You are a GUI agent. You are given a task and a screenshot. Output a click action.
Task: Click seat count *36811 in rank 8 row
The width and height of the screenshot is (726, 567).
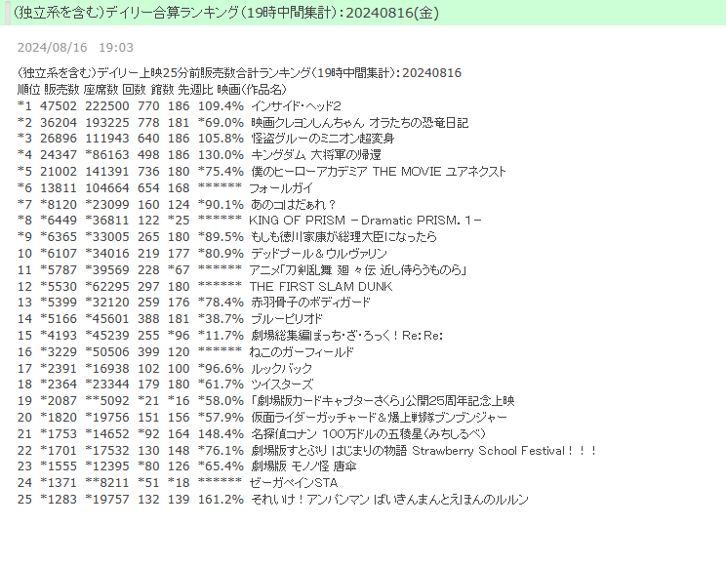[x=107, y=220]
